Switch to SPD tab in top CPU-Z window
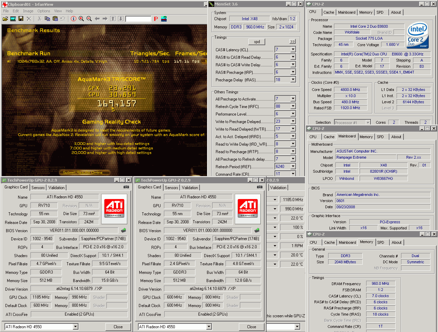 (380, 12)
